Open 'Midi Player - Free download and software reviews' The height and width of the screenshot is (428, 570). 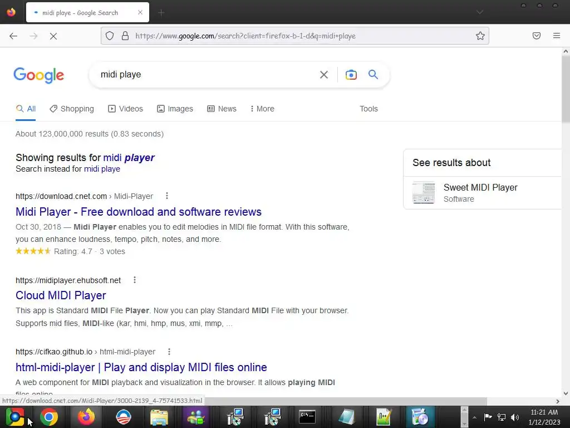coord(139,212)
